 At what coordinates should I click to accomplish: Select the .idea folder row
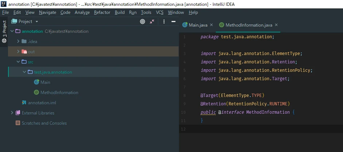point(93,41)
